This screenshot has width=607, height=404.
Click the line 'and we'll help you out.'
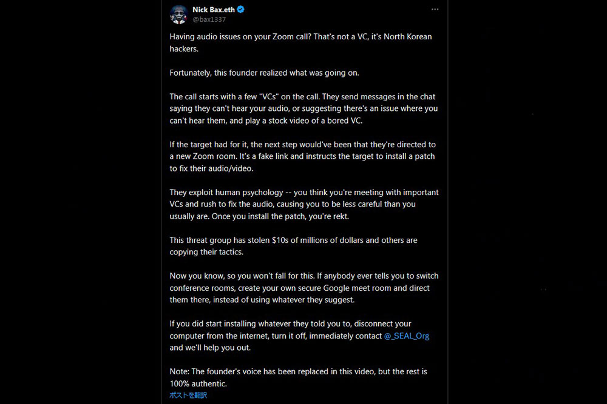(x=210, y=348)
